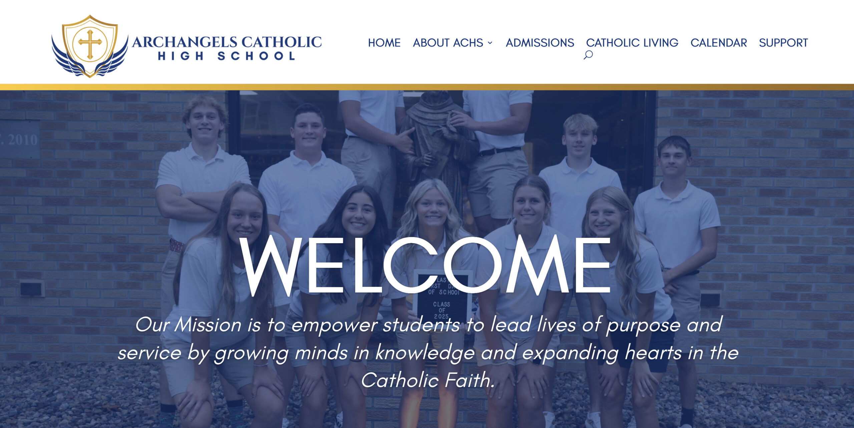
Task: Click Archangels Catholic High School logo text
Action: [x=227, y=48]
